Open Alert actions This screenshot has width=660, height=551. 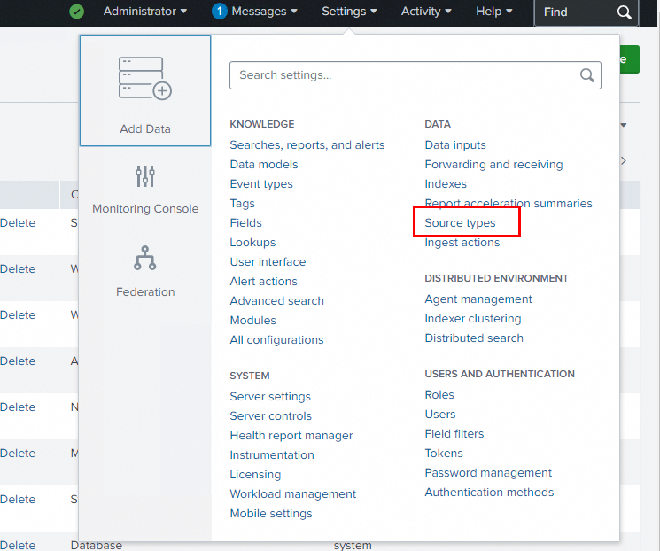pos(263,281)
